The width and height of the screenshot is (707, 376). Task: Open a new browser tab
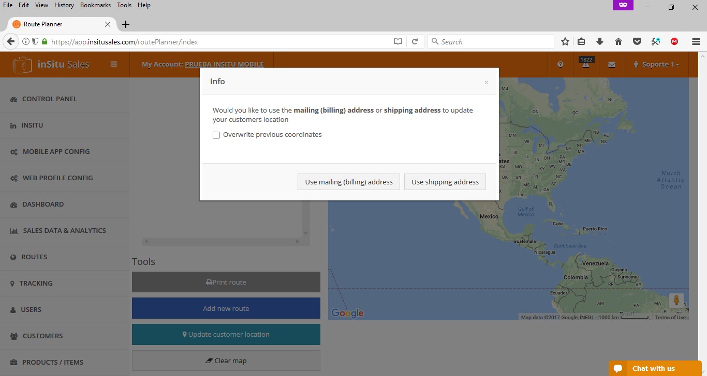125,24
